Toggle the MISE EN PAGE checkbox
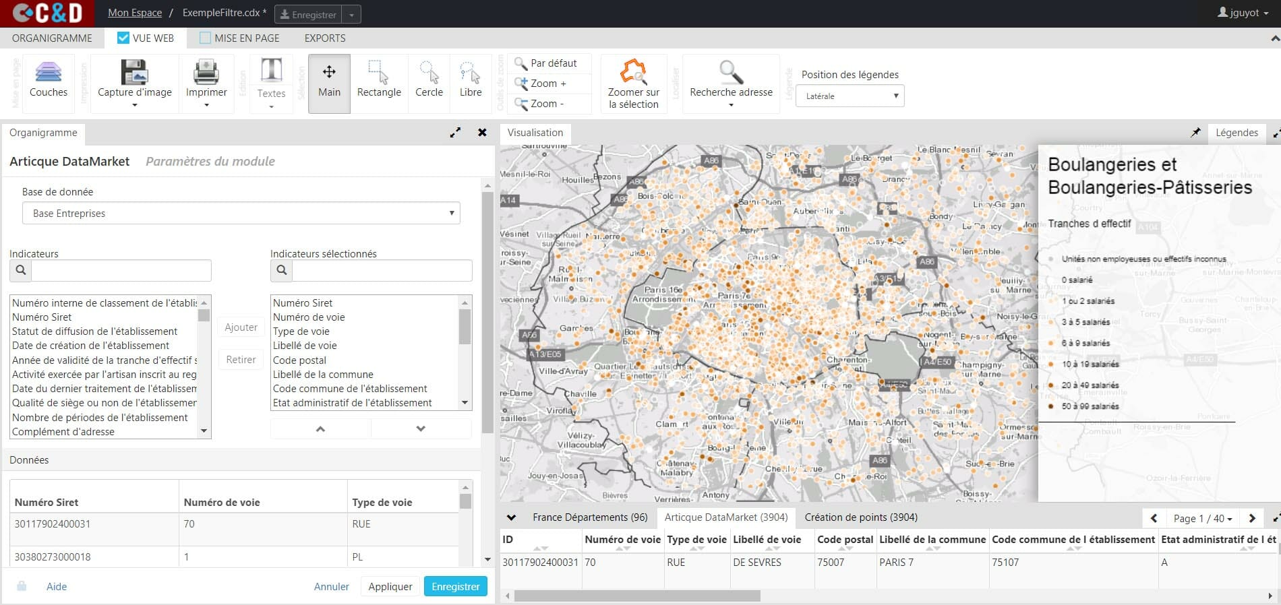The height and width of the screenshot is (605, 1281). [x=205, y=38]
